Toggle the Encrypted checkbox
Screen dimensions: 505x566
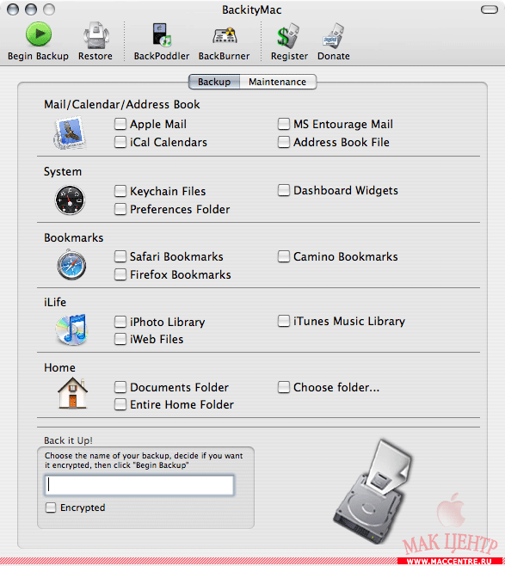coord(51,508)
